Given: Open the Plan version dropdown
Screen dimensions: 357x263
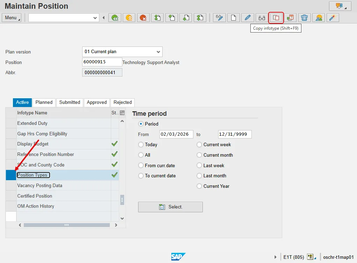Looking at the screenshot, I should [x=158, y=52].
